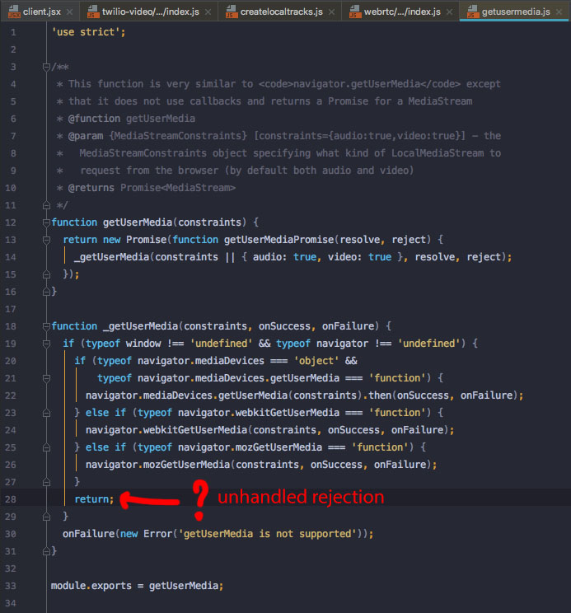Viewport: 571px width, 613px height.
Task: Click the JSX file icon on client.jsx tab
Action: (x=14, y=12)
